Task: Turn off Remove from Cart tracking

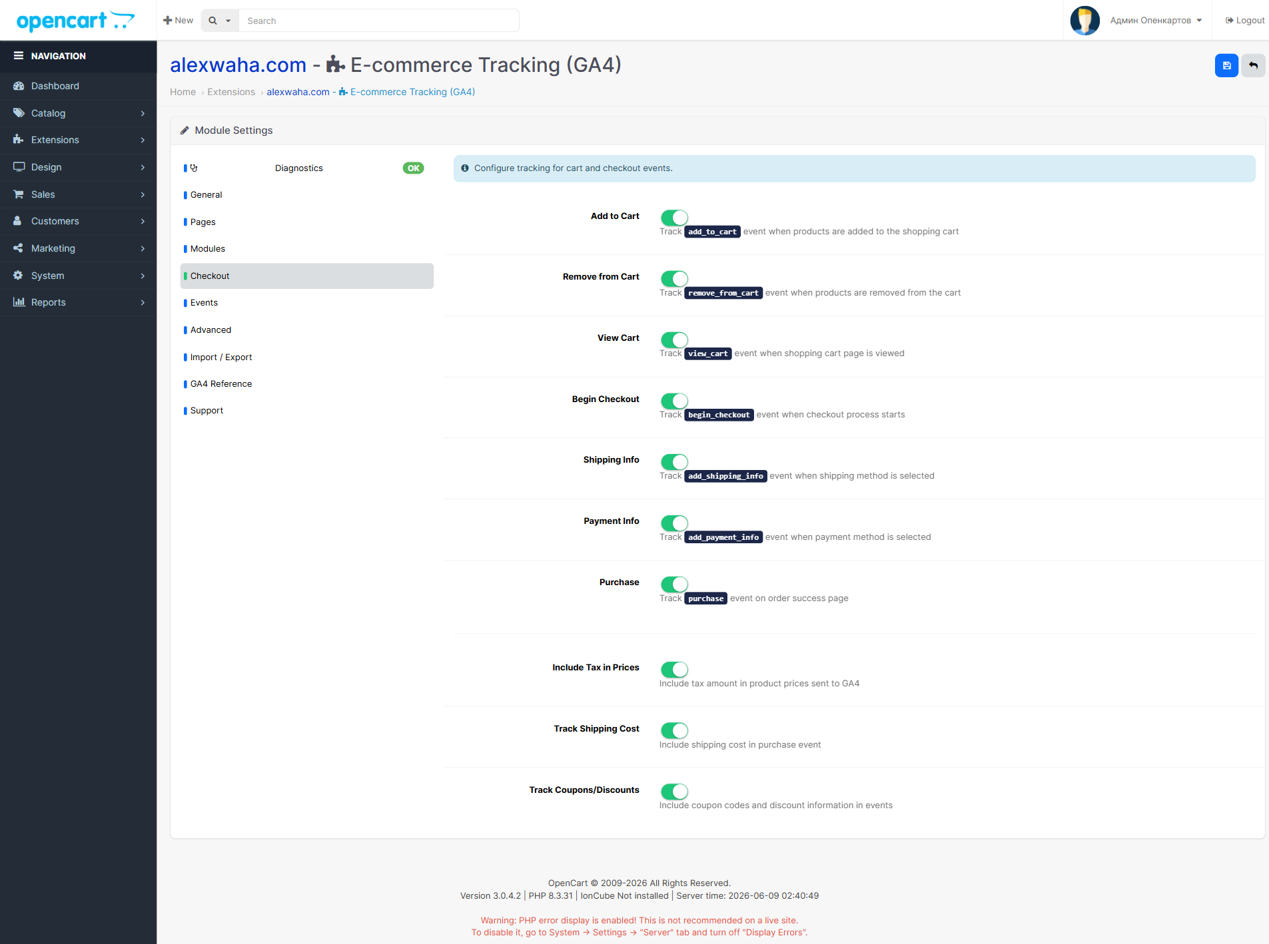Action: pos(674,278)
